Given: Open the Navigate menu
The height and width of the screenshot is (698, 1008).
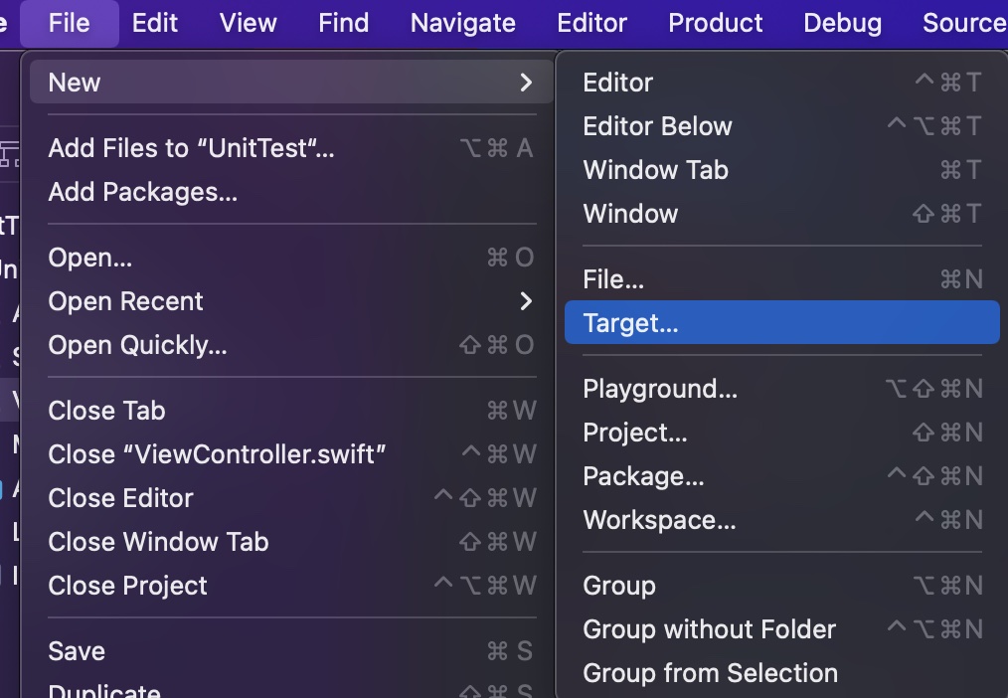Looking at the screenshot, I should [x=462, y=23].
